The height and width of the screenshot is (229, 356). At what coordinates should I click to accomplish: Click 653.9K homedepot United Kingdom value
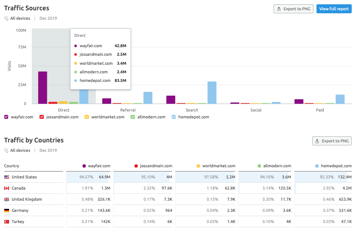pos(345,199)
